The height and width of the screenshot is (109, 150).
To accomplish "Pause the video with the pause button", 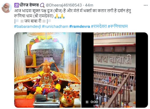I will 87,102.
